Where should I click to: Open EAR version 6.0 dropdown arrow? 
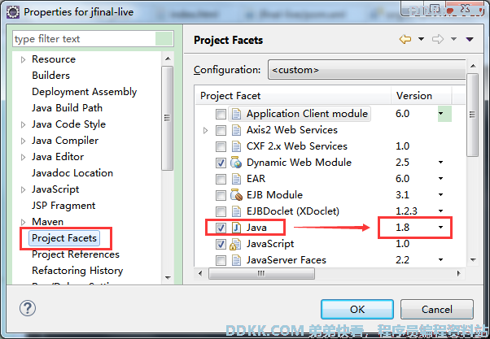440,179
